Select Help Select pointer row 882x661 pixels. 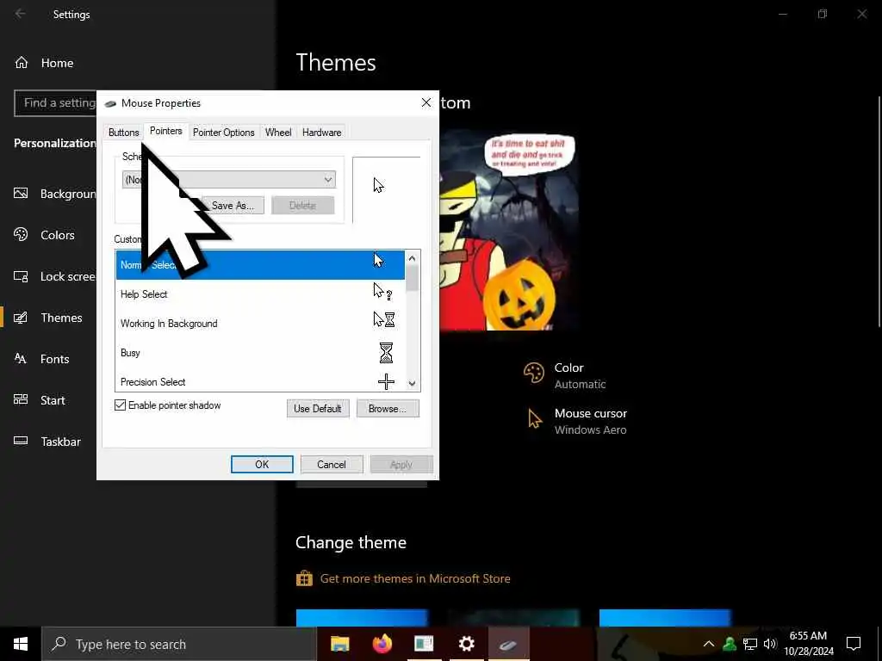tap(260, 294)
